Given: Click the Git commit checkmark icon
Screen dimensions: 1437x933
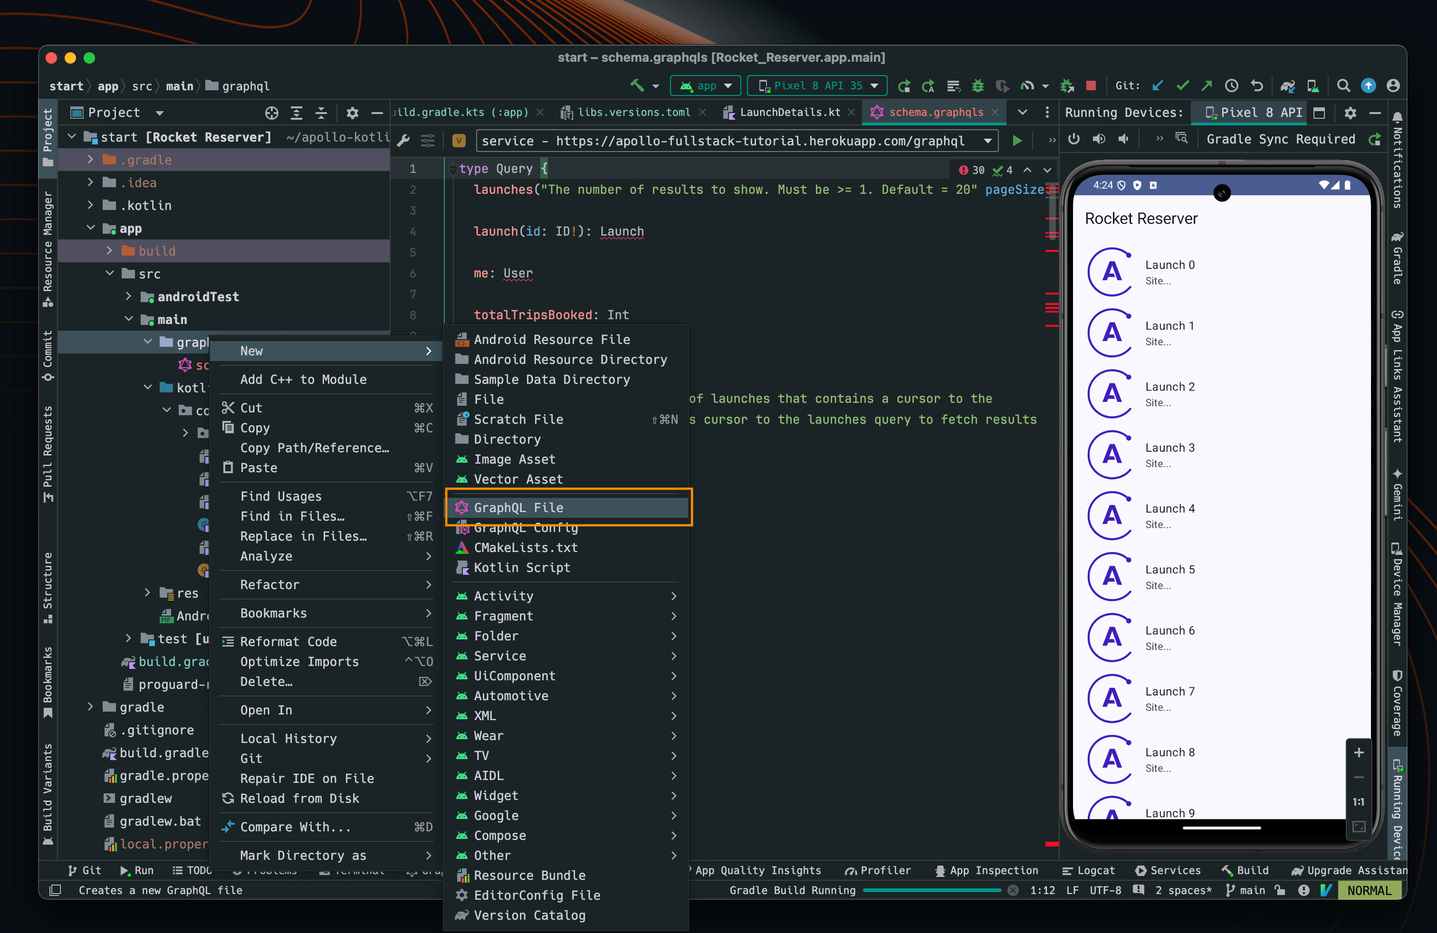Looking at the screenshot, I should pyautogui.click(x=1182, y=86).
